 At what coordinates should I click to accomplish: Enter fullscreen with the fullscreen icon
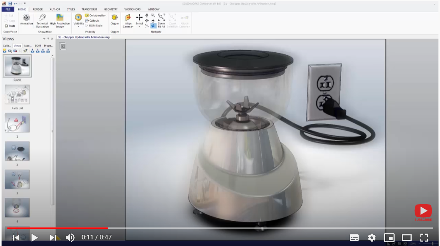pyautogui.click(x=424, y=237)
